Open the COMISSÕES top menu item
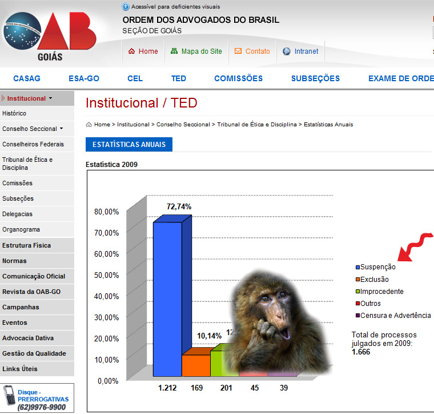434x414 pixels. [x=238, y=78]
